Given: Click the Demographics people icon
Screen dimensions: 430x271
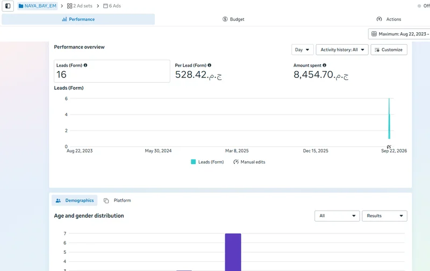Looking at the screenshot, I should tap(58, 201).
